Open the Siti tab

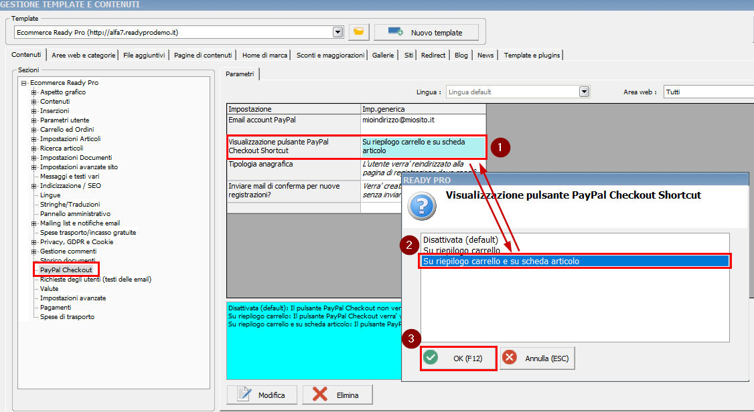[x=408, y=56]
